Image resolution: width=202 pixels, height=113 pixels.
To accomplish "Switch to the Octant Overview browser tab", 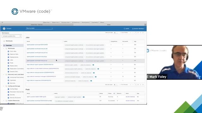I will [x=37, y=25].
